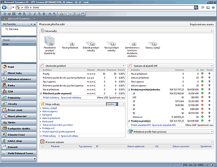The width and height of the screenshot is (217, 167).
Task: Click the New document toolbar icon
Action: click(5, 14)
